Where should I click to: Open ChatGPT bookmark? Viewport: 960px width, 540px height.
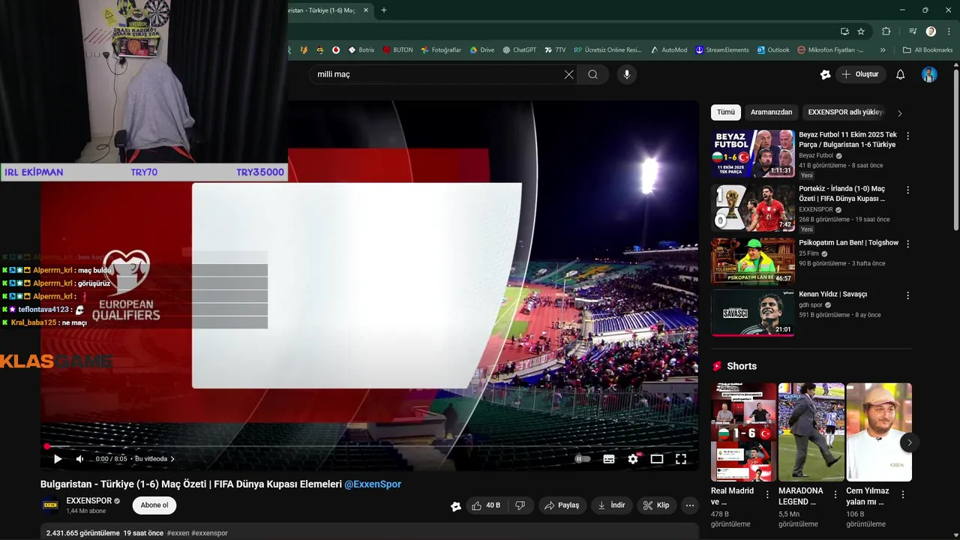[x=520, y=50]
